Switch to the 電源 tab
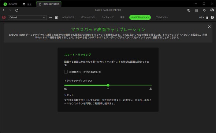 [x=122, y=17]
